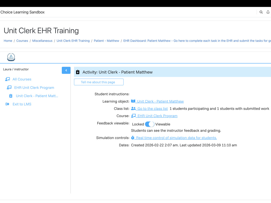Open Miscellaneous in the breadcrumb
Viewport: 271px width, 203px height.
[x=42, y=41]
